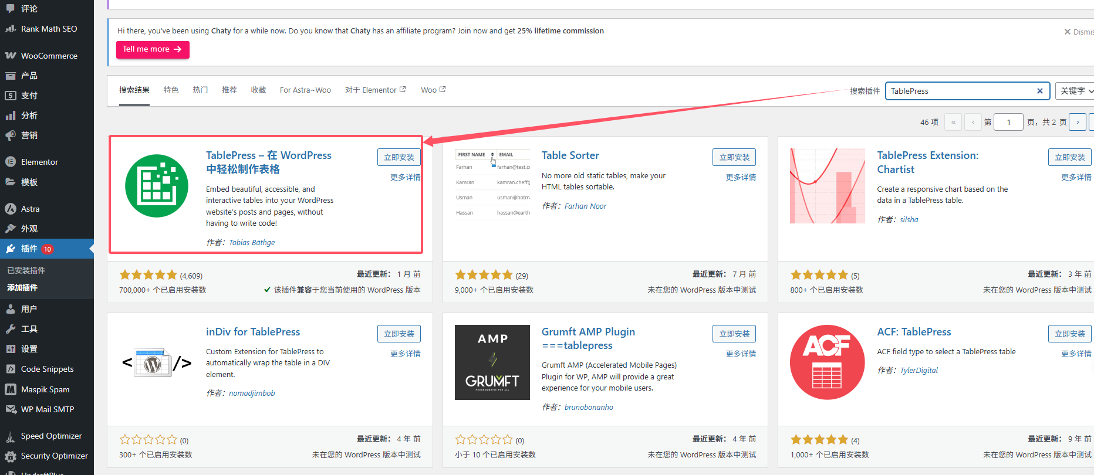
Task: Click the TablePress green table plugin logo
Action: point(157,186)
